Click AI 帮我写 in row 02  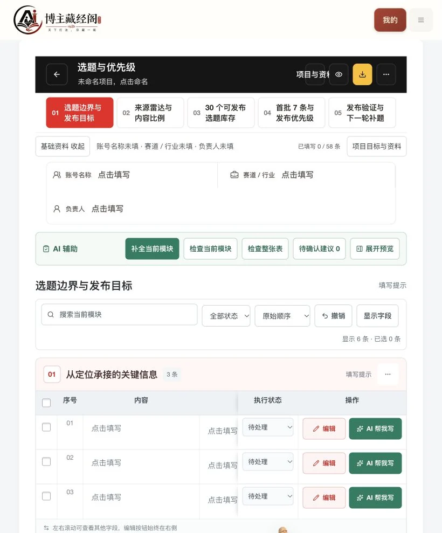pos(375,463)
